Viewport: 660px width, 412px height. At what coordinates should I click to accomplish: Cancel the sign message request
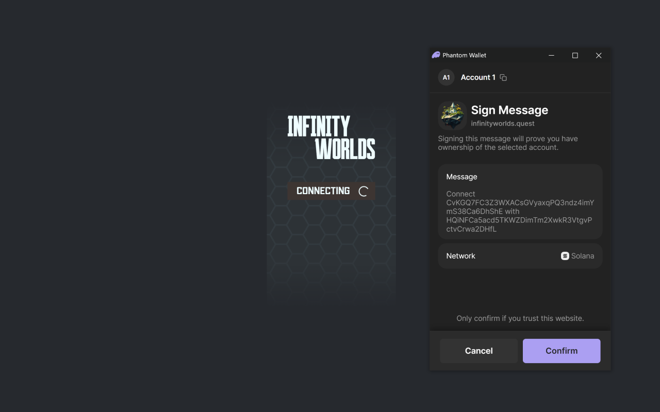tap(478, 351)
